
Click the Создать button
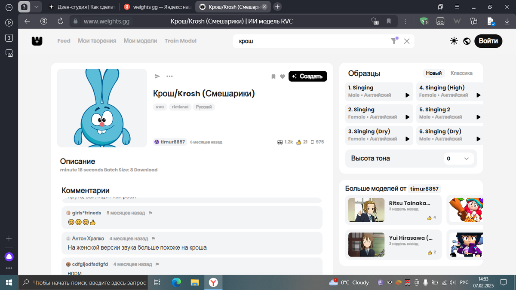click(308, 76)
